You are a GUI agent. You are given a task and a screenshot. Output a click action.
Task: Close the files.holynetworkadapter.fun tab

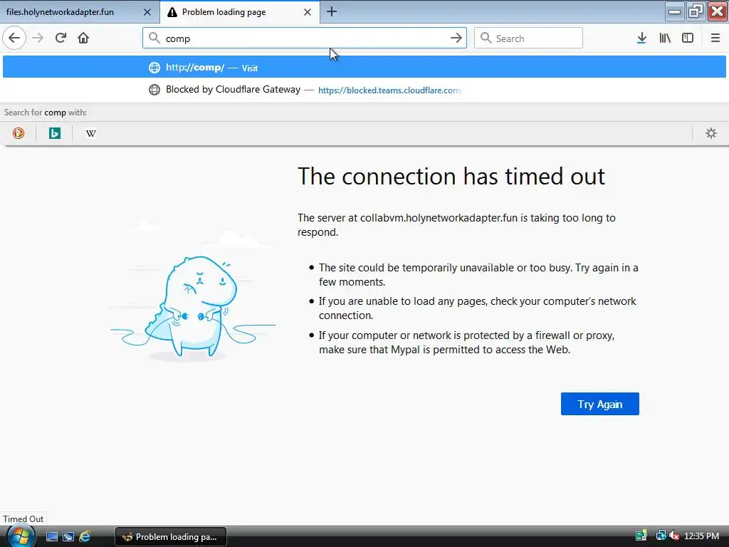(147, 12)
